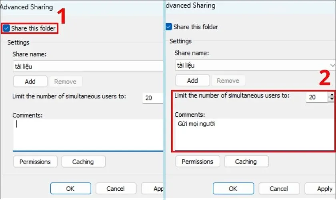The image size is (336, 200).
Task: Click Apply in the right dialog
Action: click(x=320, y=188)
